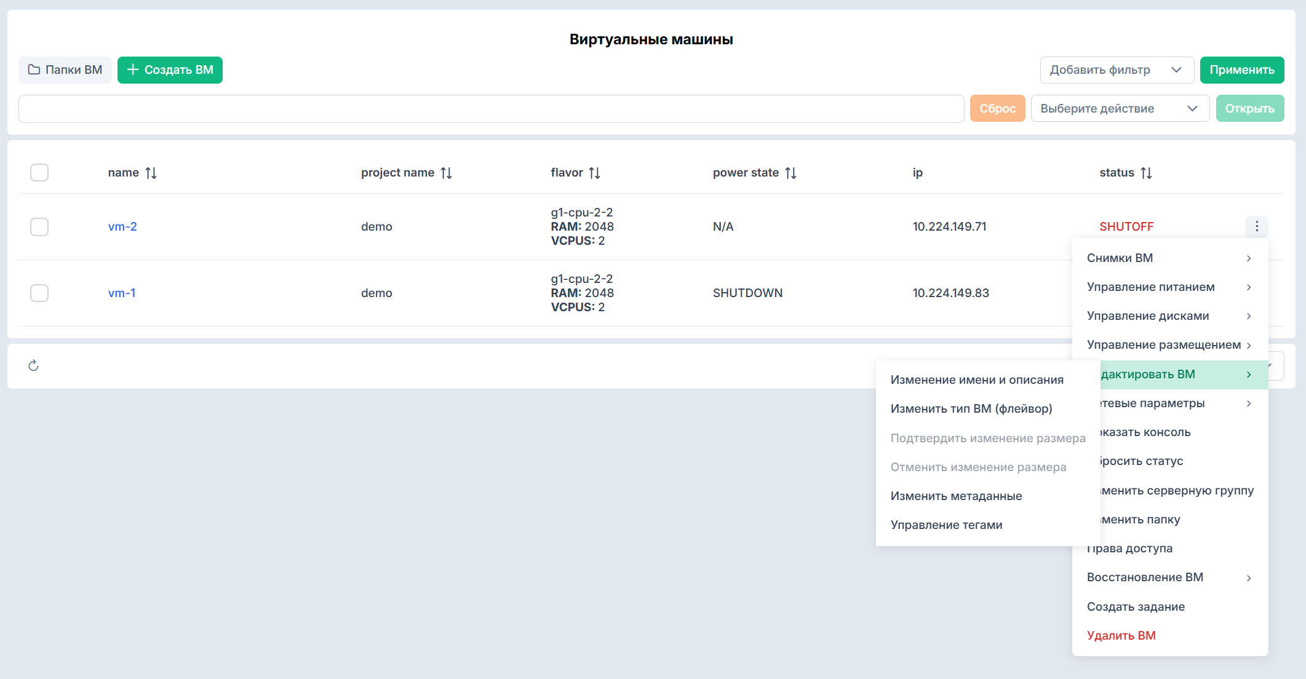Expand Управление питанием submenu
This screenshot has width=1306, height=679.
[x=1170, y=287]
